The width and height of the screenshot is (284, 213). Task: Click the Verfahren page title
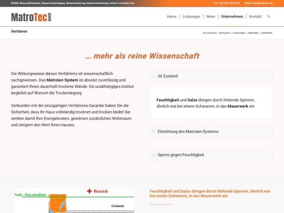click(19, 31)
